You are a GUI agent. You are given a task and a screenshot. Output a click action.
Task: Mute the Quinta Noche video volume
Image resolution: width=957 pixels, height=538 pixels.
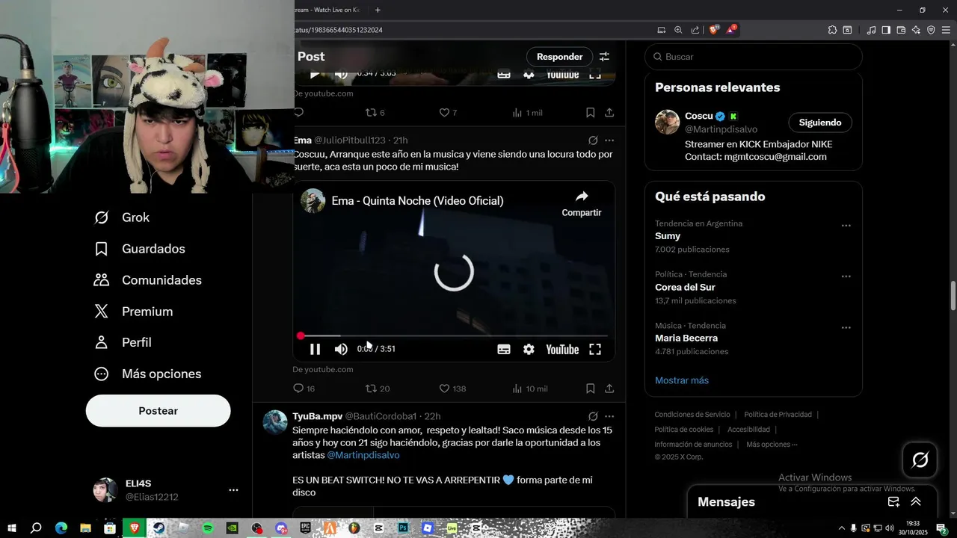coord(341,349)
